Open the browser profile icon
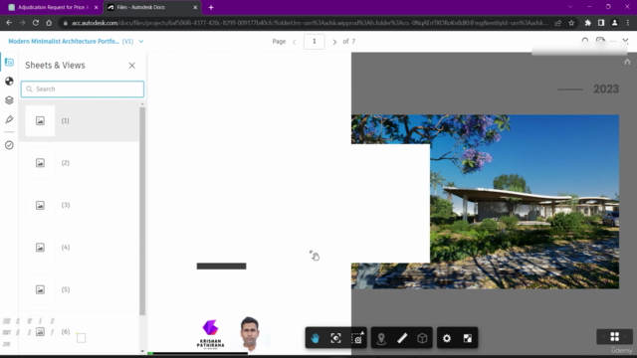 pos(615,23)
